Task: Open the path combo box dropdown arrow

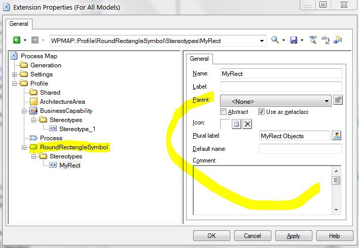Action: click(x=262, y=41)
